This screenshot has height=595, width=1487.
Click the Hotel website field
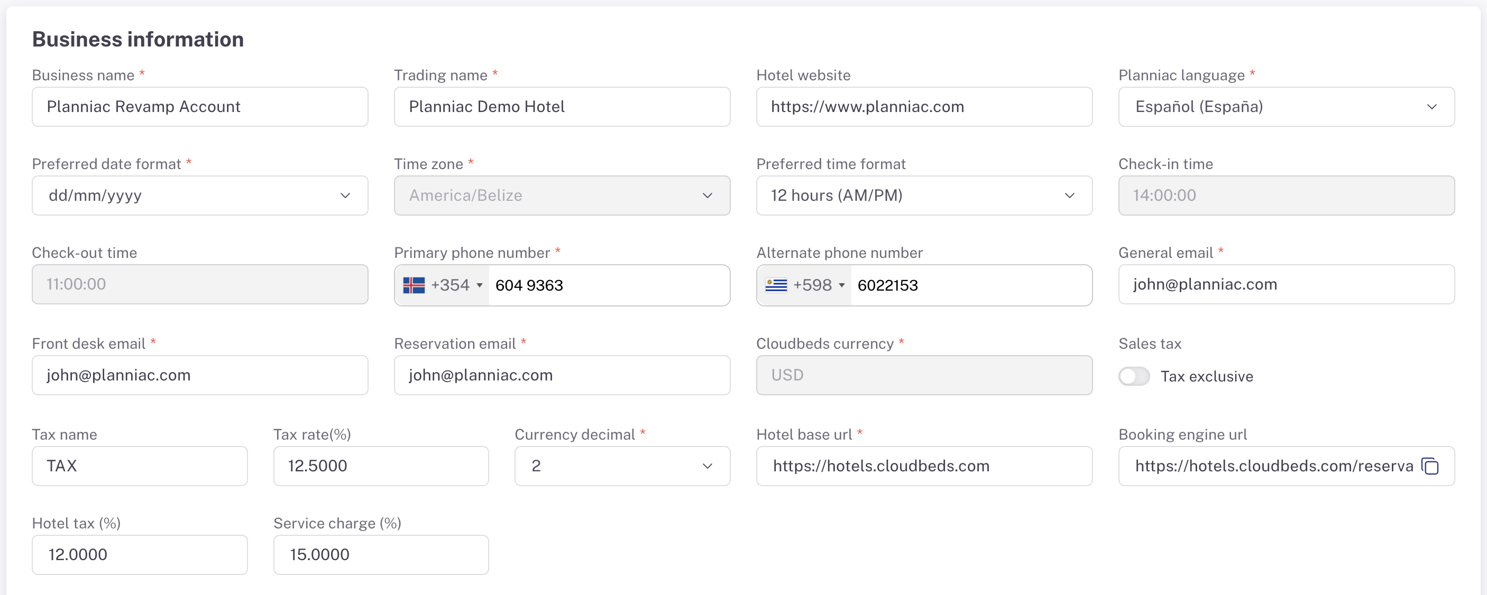pos(924,107)
